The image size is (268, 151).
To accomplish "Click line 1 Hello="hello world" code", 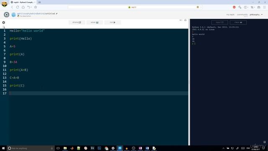I will (27, 31).
